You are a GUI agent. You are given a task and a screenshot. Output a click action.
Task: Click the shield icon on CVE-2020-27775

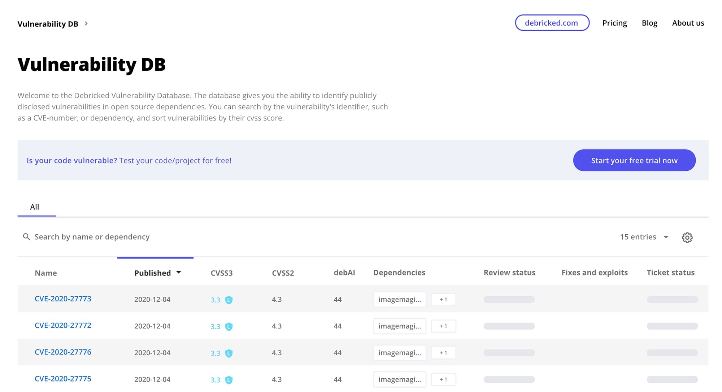229,379
